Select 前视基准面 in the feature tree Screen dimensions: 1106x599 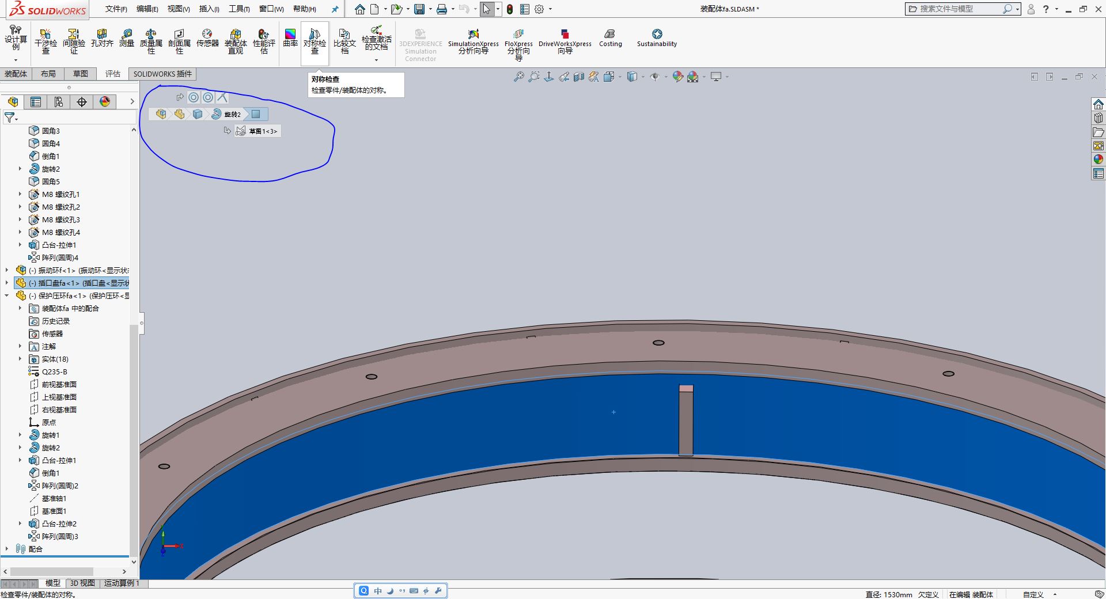53,384
